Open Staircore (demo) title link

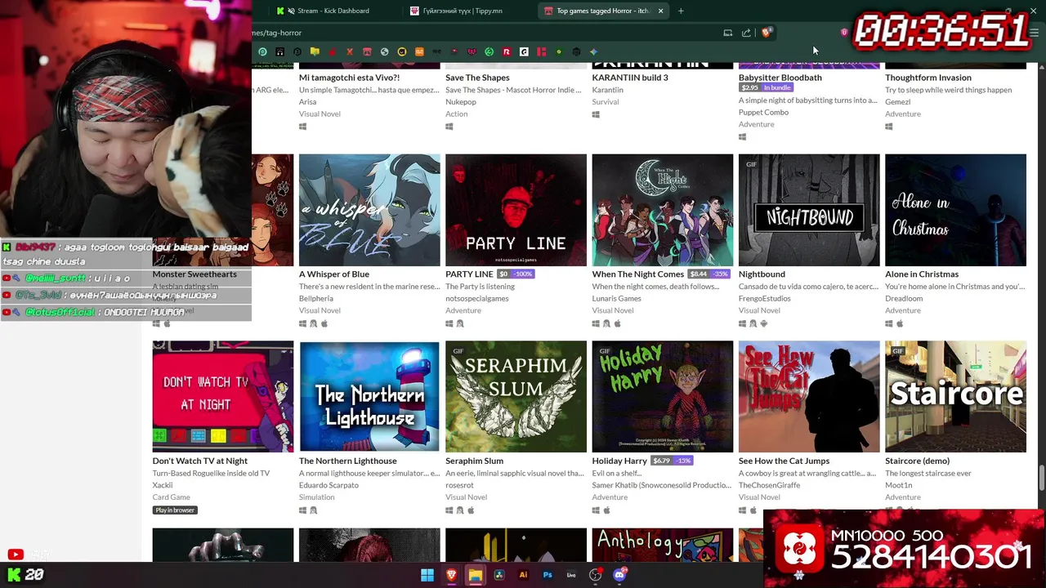click(917, 461)
